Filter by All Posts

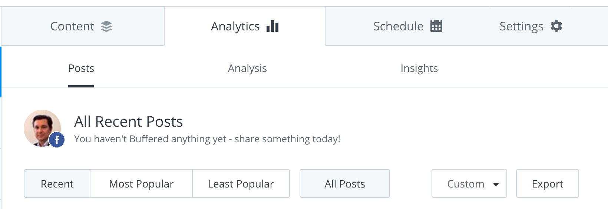[345, 183]
